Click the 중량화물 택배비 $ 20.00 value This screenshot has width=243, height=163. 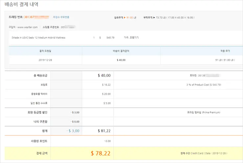[106, 94]
